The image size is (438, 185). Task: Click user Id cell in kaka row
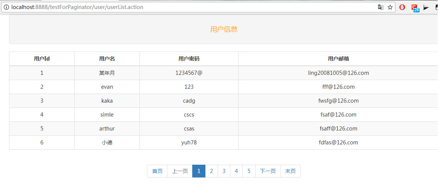[x=42, y=101]
